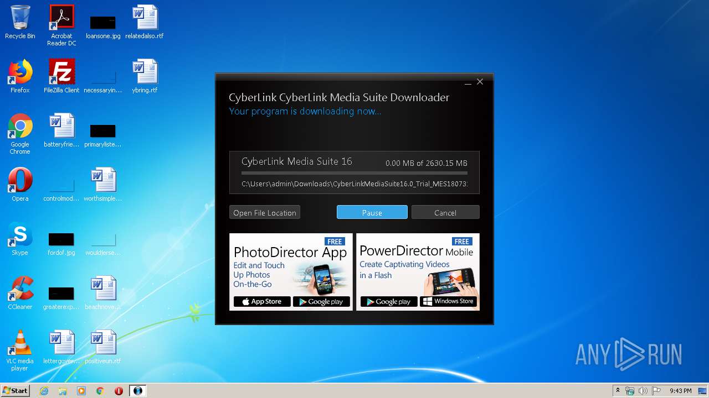Select the lettergover... document icon
This screenshot has height=398, width=709.
pyautogui.click(x=61, y=348)
